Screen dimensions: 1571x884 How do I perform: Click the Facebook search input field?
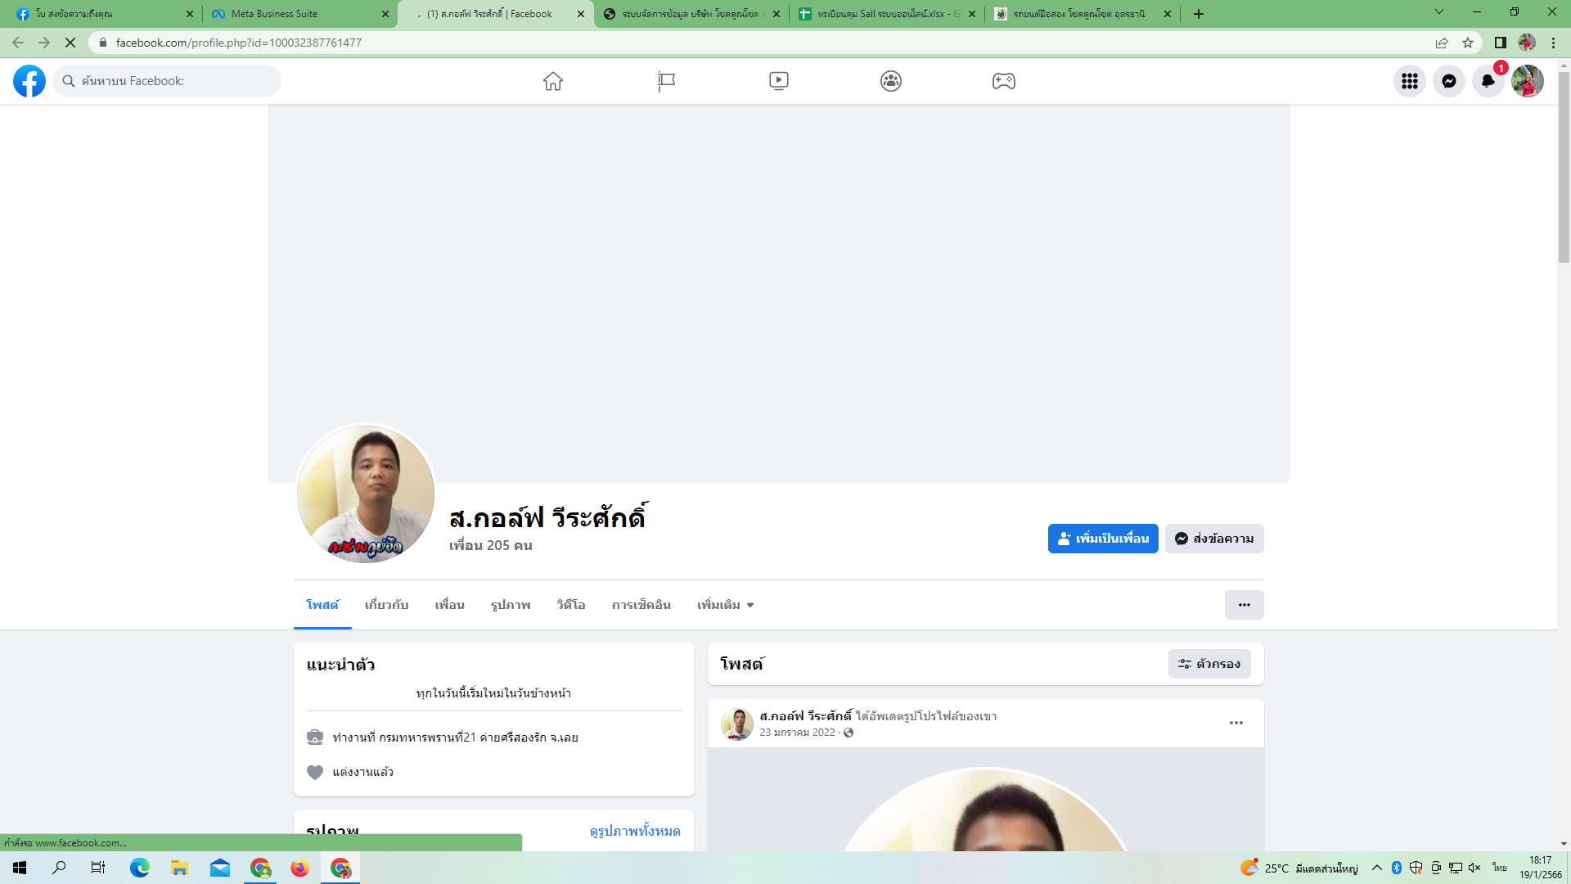tap(176, 81)
